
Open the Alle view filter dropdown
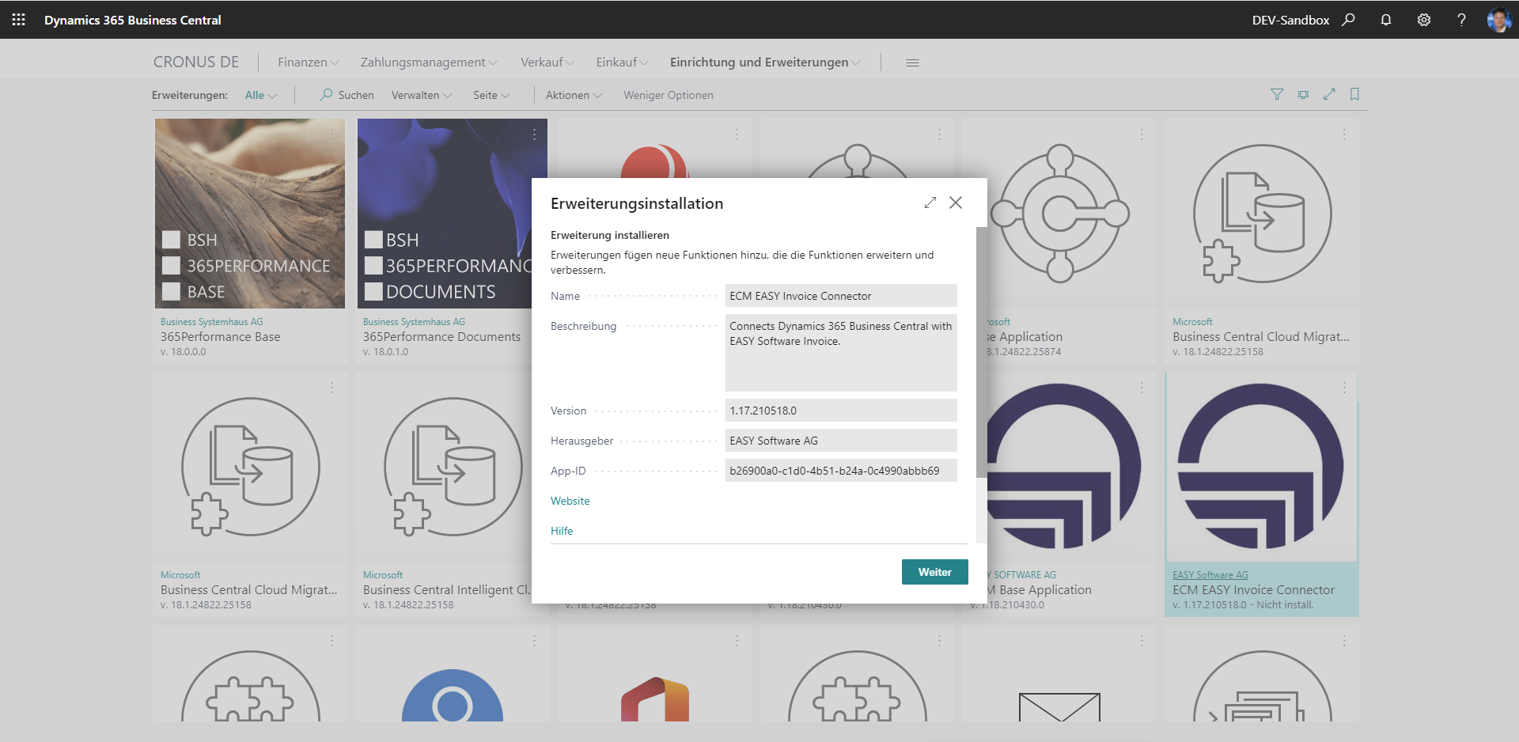260,95
